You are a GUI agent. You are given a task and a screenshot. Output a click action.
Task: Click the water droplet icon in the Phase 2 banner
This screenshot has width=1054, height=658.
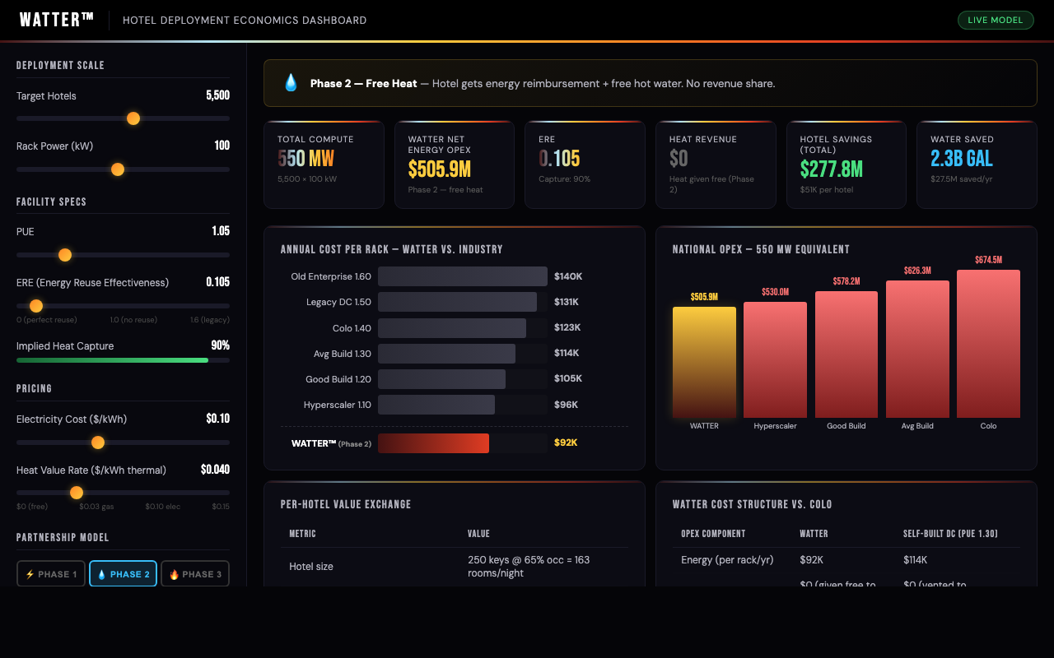(x=291, y=83)
